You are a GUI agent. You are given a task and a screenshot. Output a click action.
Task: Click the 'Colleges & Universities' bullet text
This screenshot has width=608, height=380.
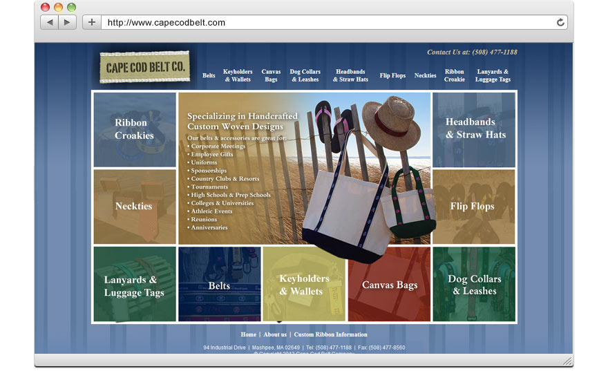222,203
